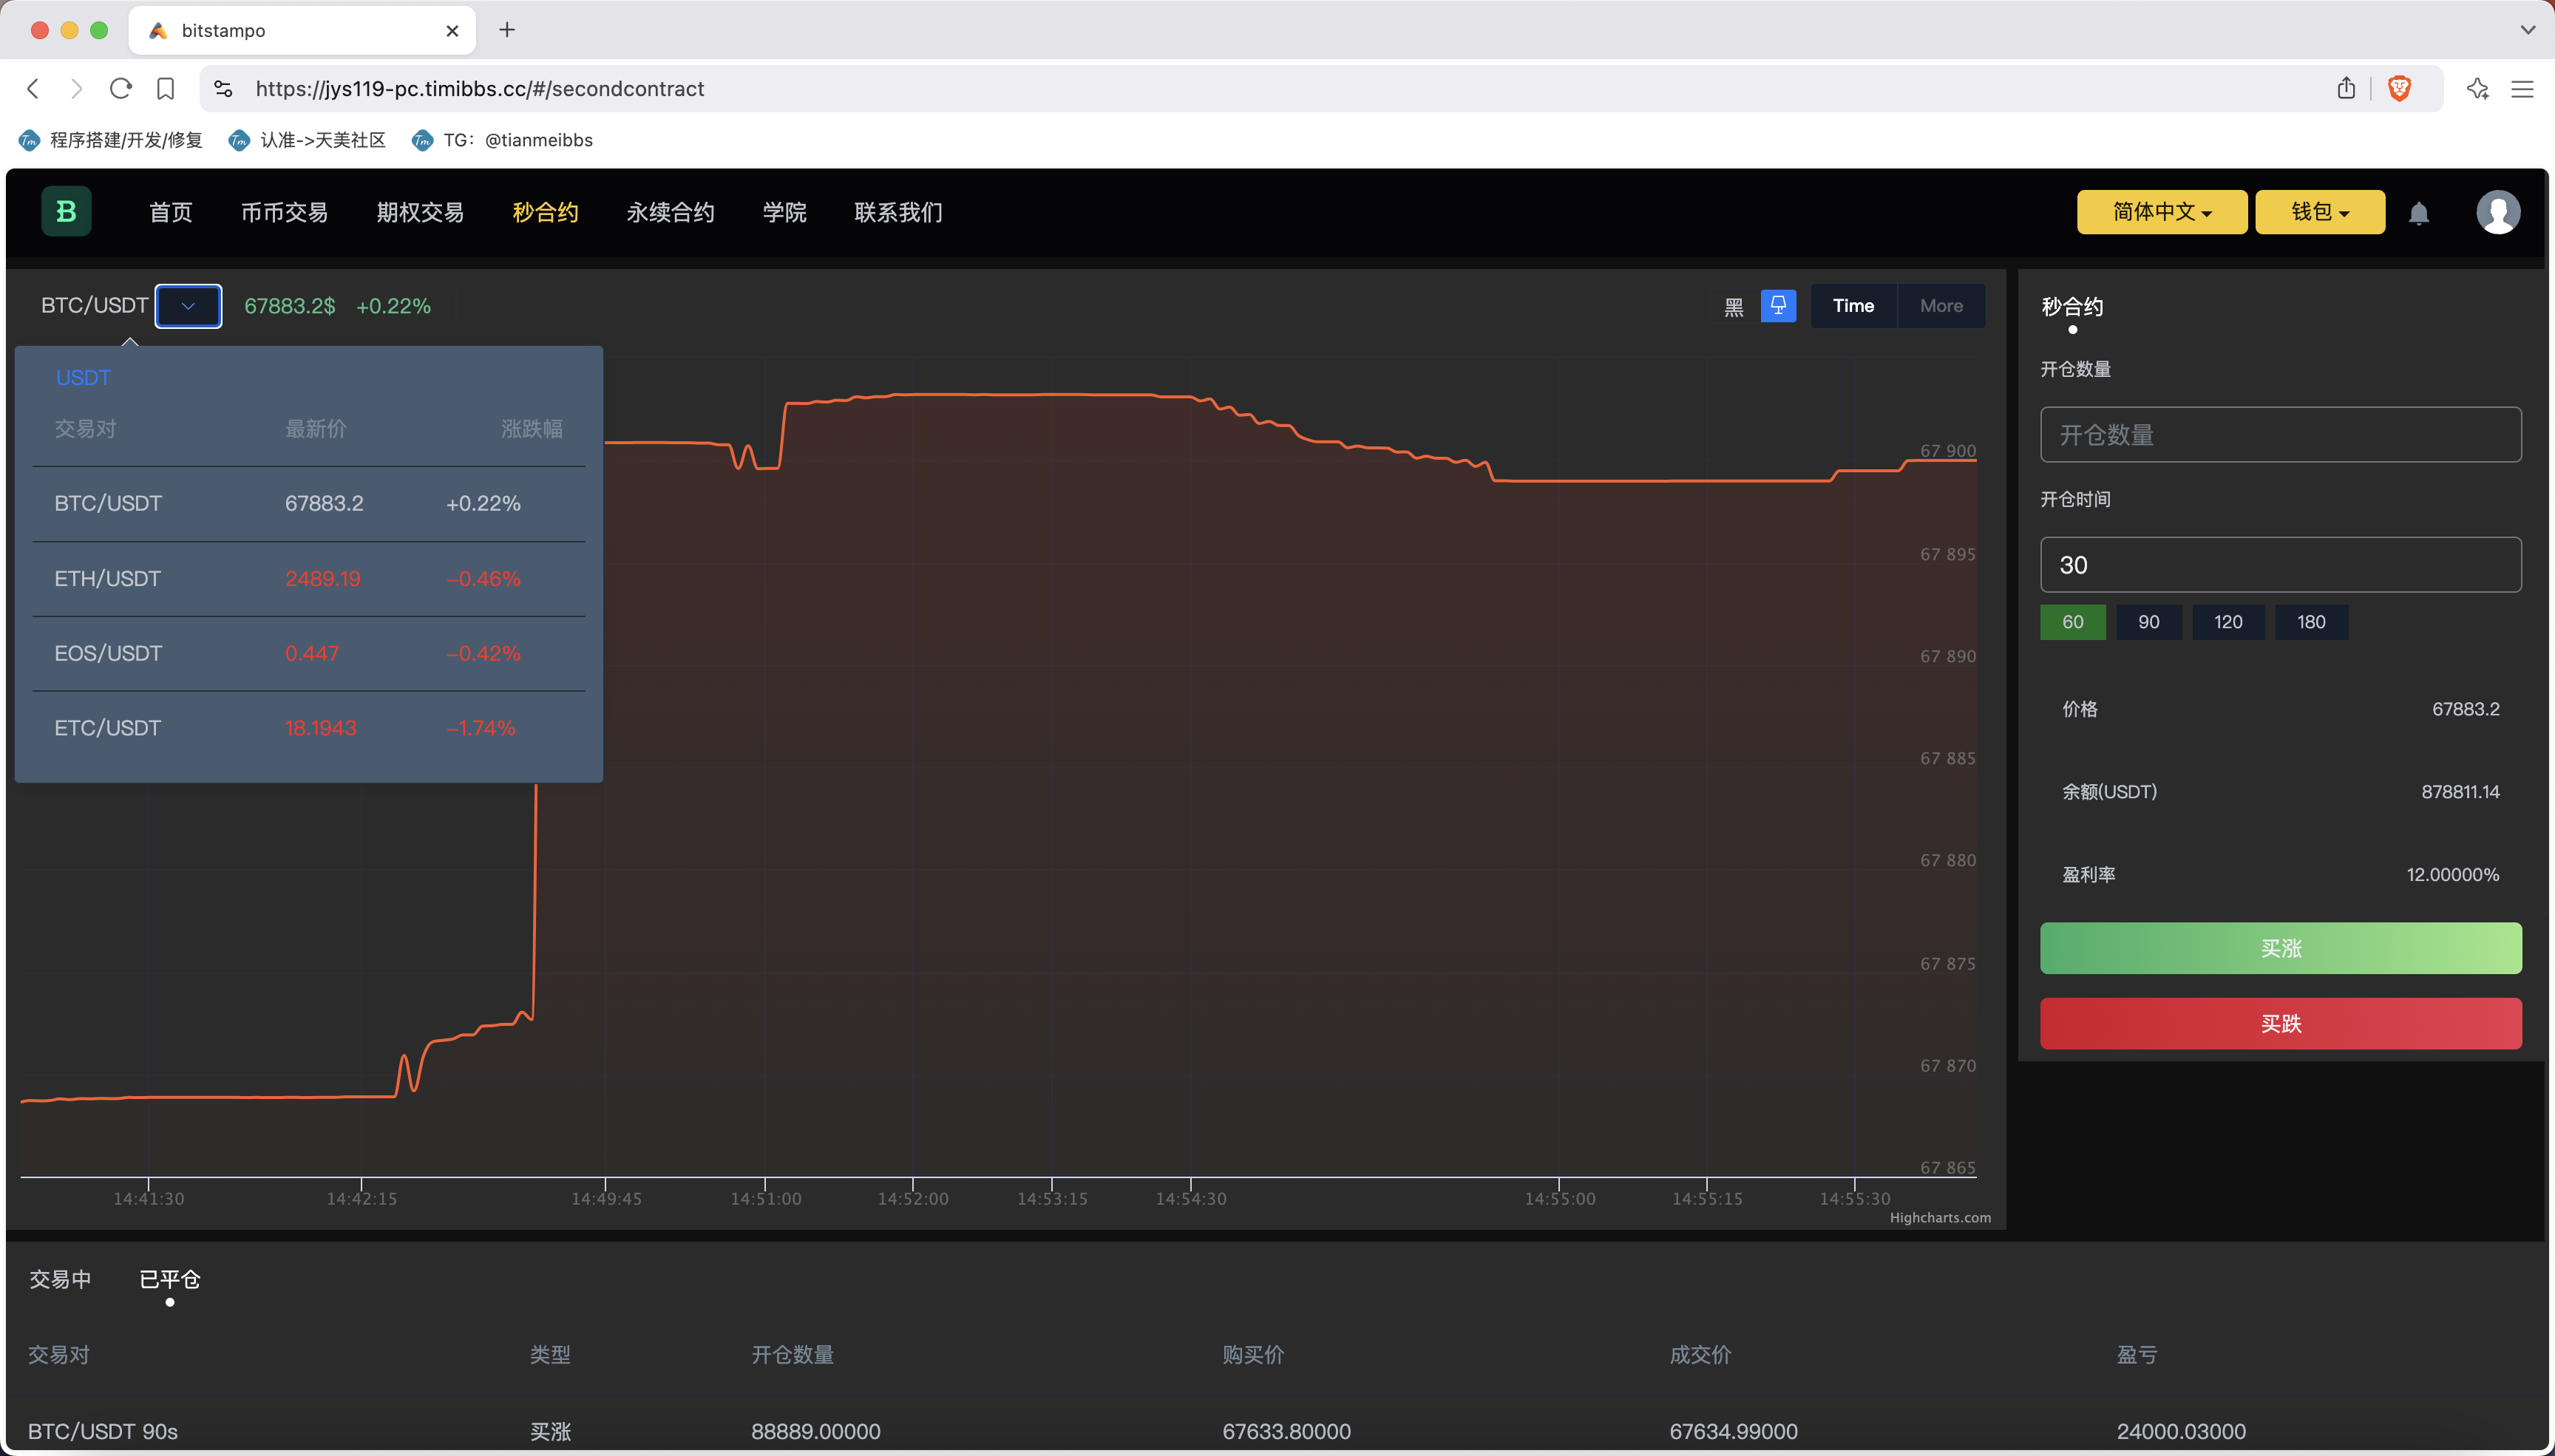Select the 60 seconds duration
Image resolution: width=2555 pixels, height=1456 pixels.
pos(2072,622)
